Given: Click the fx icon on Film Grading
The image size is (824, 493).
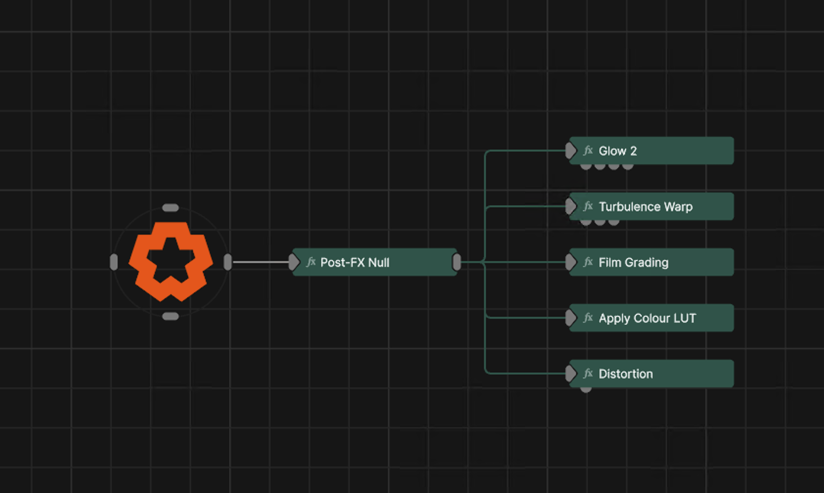Looking at the screenshot, I should (588, 262).
